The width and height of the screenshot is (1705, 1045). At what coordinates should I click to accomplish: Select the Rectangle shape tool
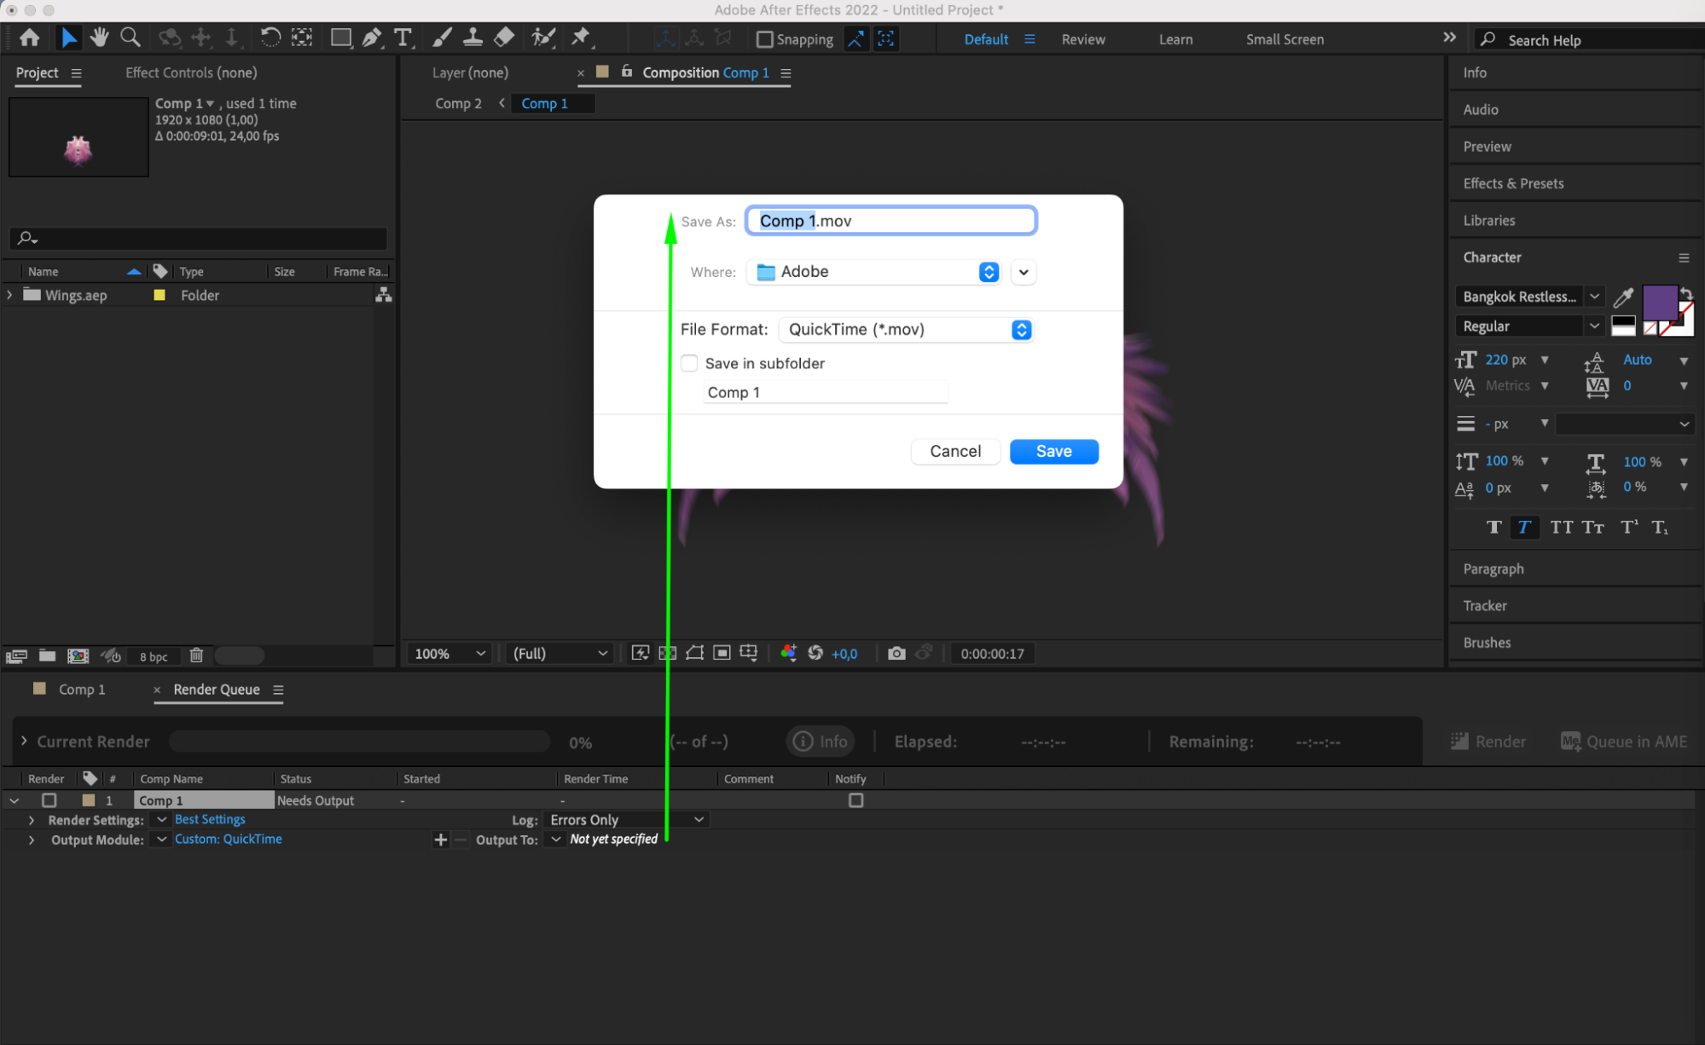tap(340, 38)
